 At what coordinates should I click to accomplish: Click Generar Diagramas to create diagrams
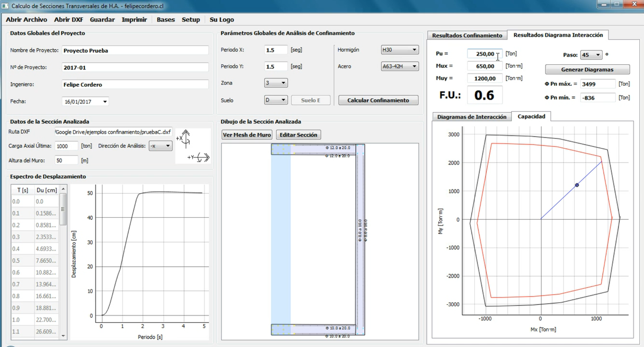587,69
